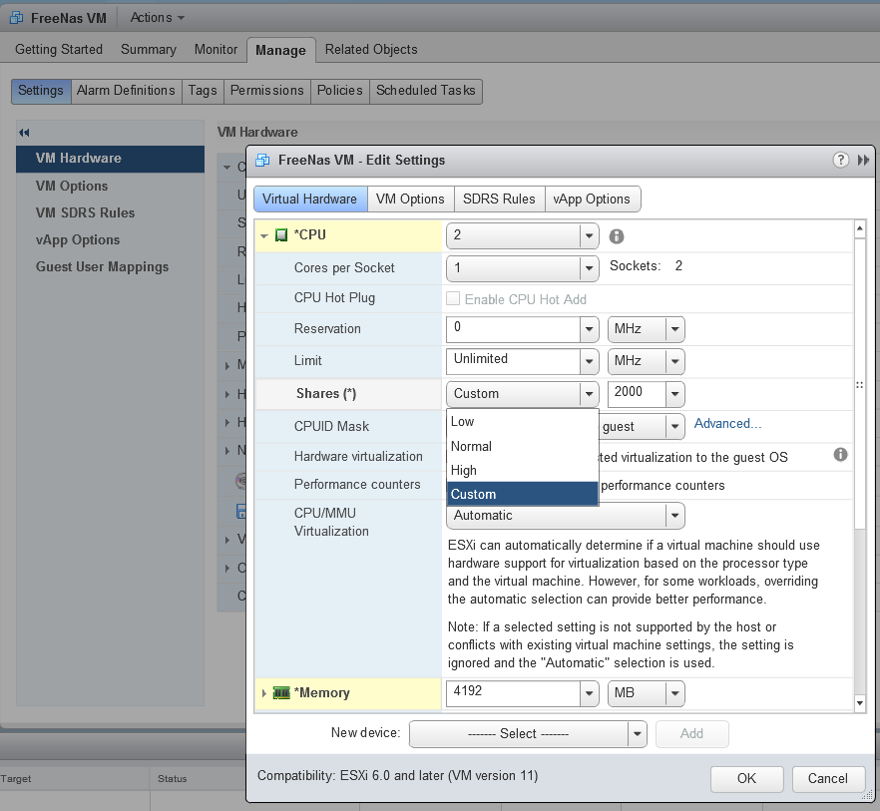Open the Advanced CPUID Mask link

click(x=728, y=424)
